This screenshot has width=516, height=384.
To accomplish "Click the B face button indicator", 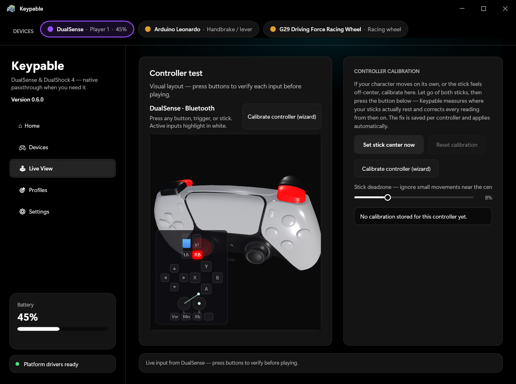I will [x=217, y=278].
